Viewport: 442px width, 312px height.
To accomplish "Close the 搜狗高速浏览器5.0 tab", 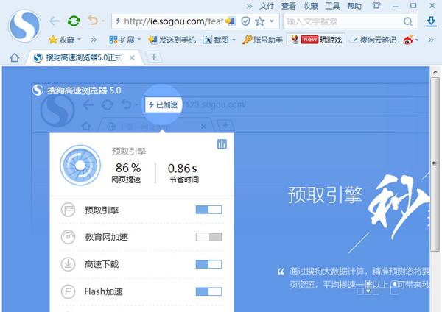I will (132, 58).
